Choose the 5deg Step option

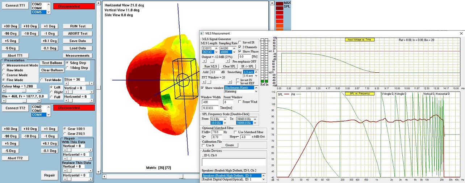point(77,63)
